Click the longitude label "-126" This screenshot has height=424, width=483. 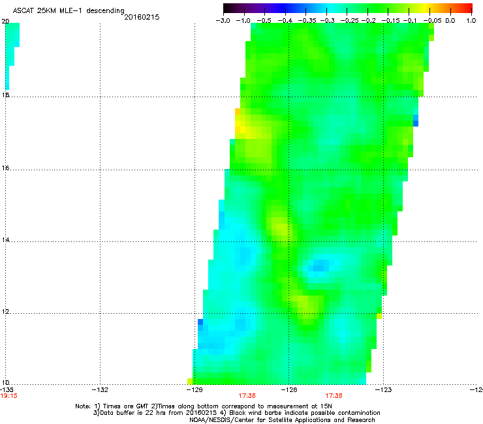point(289,390)
